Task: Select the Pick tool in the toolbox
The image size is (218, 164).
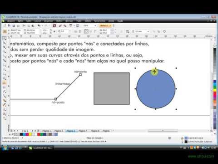Action: point(5,38)
